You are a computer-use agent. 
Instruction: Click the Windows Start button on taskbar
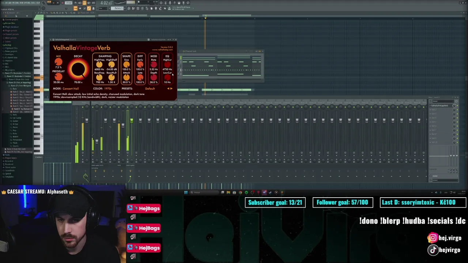click(186, 193)
